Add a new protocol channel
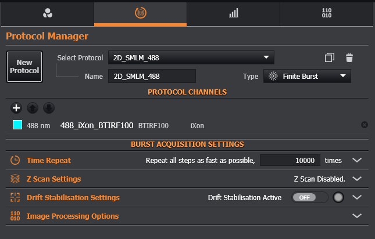The image size is (375, 239). pos(16,107)
